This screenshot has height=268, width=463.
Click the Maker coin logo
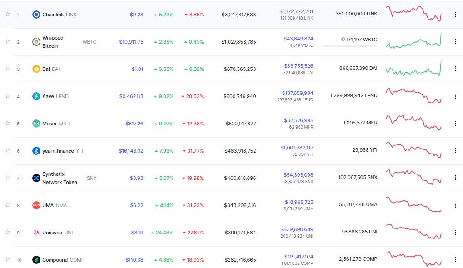point(36,124)
